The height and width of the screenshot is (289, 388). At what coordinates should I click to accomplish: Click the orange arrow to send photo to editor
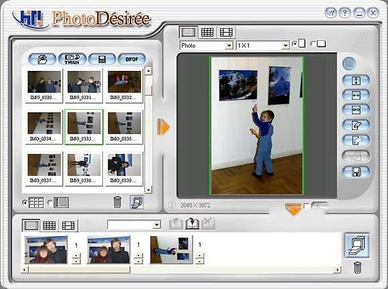click(163, 127)
